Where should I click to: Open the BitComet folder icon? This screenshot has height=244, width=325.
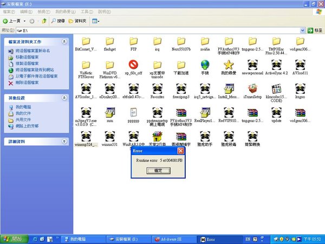tap(85, 42)
